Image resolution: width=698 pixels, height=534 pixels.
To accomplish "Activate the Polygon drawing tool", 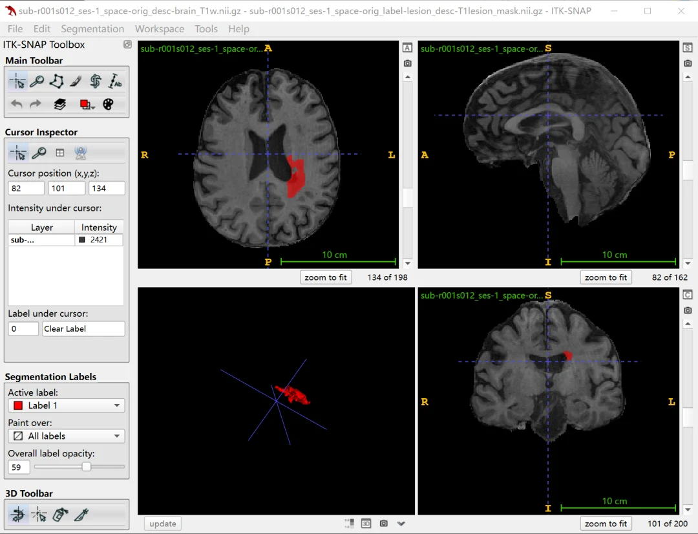I will 56,81.
